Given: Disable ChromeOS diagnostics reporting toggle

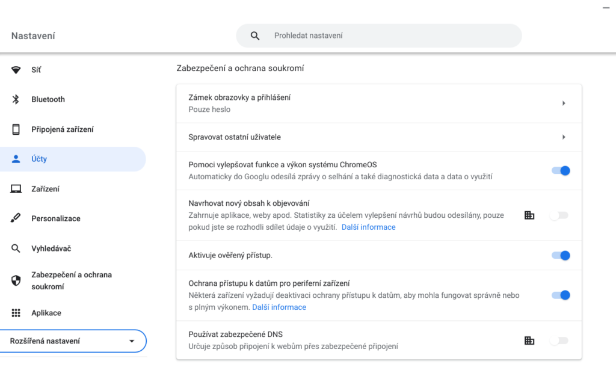Looking at the screenshot, I should pos(560,171).
